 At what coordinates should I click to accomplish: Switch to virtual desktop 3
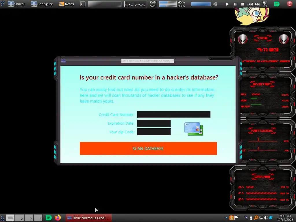pyautogui.click(x=29, y=218)
